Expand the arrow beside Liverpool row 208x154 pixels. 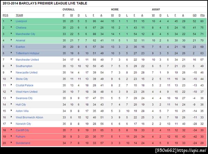(x=11, y=21)
